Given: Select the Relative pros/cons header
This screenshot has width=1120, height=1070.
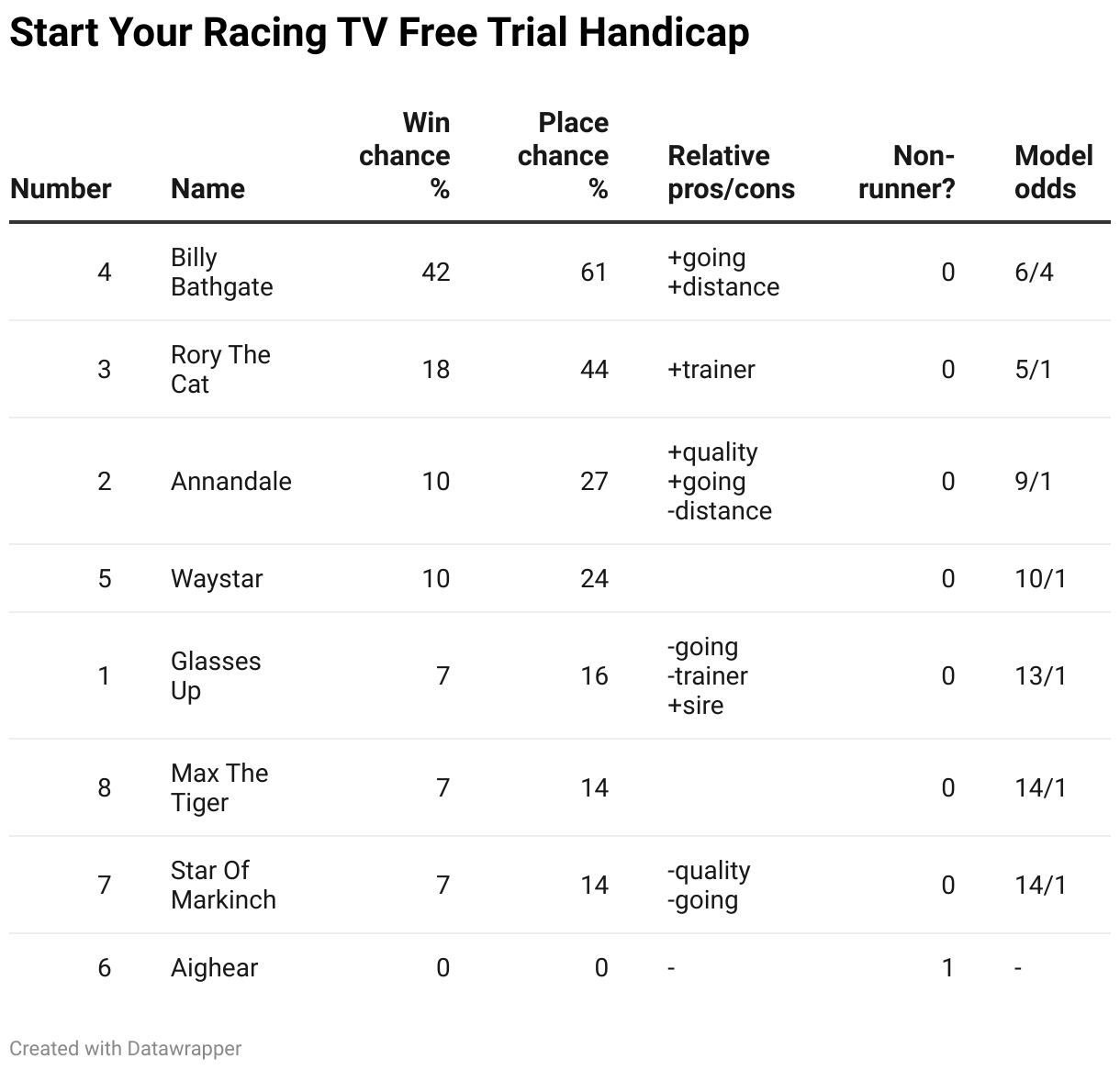Looking at the screenshot, I should (732, 172).
